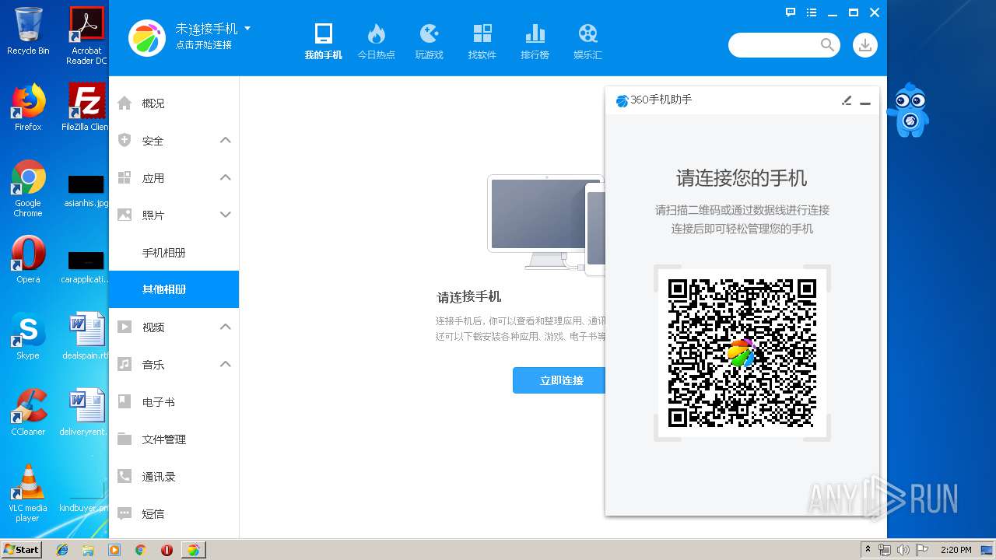This screenshot has width=996, height=560.
Task: Click the 360 assistant taskbar button
Action: 193,550
